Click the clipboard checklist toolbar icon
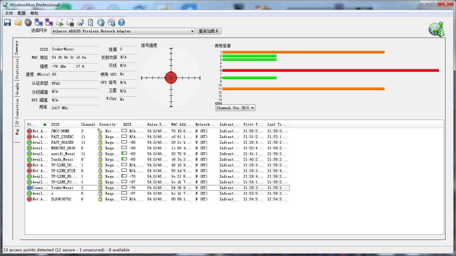This screenshot has width=456, height=256. pos(90,22)
